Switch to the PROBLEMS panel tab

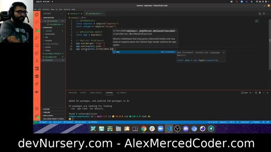[72, 93]
